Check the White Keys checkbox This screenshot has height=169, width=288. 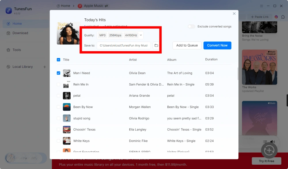pyautogui.click(x=58, y=141)
